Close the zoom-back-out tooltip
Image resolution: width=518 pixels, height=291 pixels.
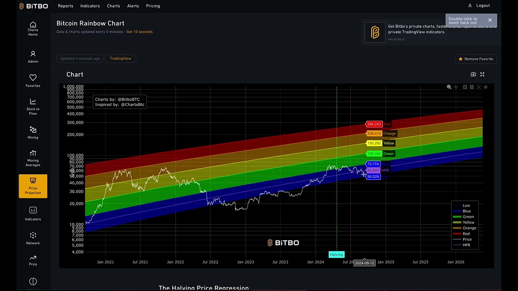490,20
